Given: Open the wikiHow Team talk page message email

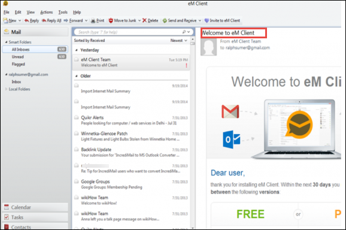Looking at the screenshot, I should [131, 216].
